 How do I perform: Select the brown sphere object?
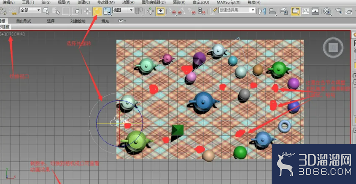(x=258, y=70)
